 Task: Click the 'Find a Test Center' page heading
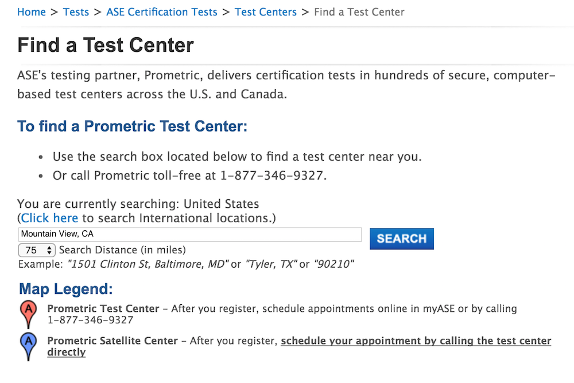click(x=106, y=45)
